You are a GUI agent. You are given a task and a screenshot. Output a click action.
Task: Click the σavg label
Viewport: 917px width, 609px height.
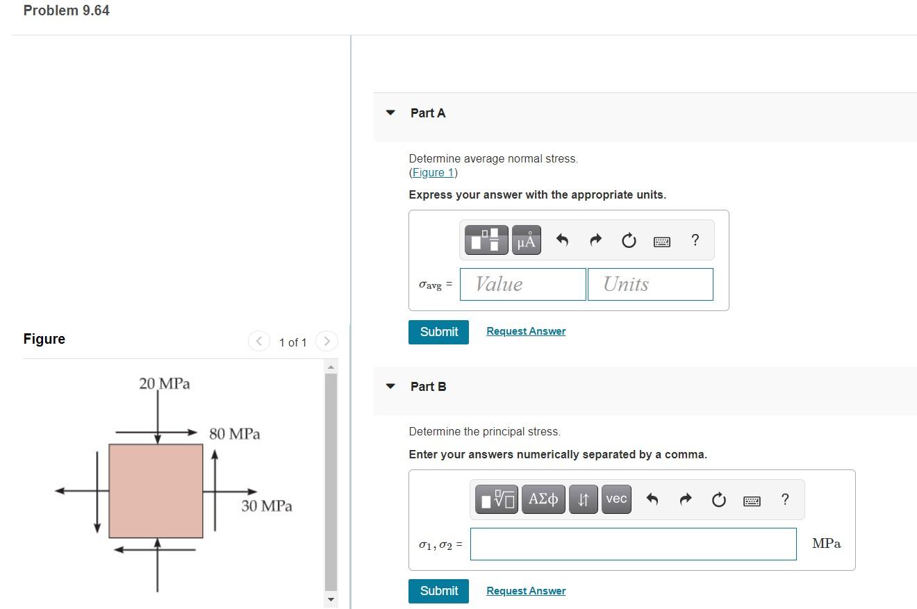tap(436, 285)
